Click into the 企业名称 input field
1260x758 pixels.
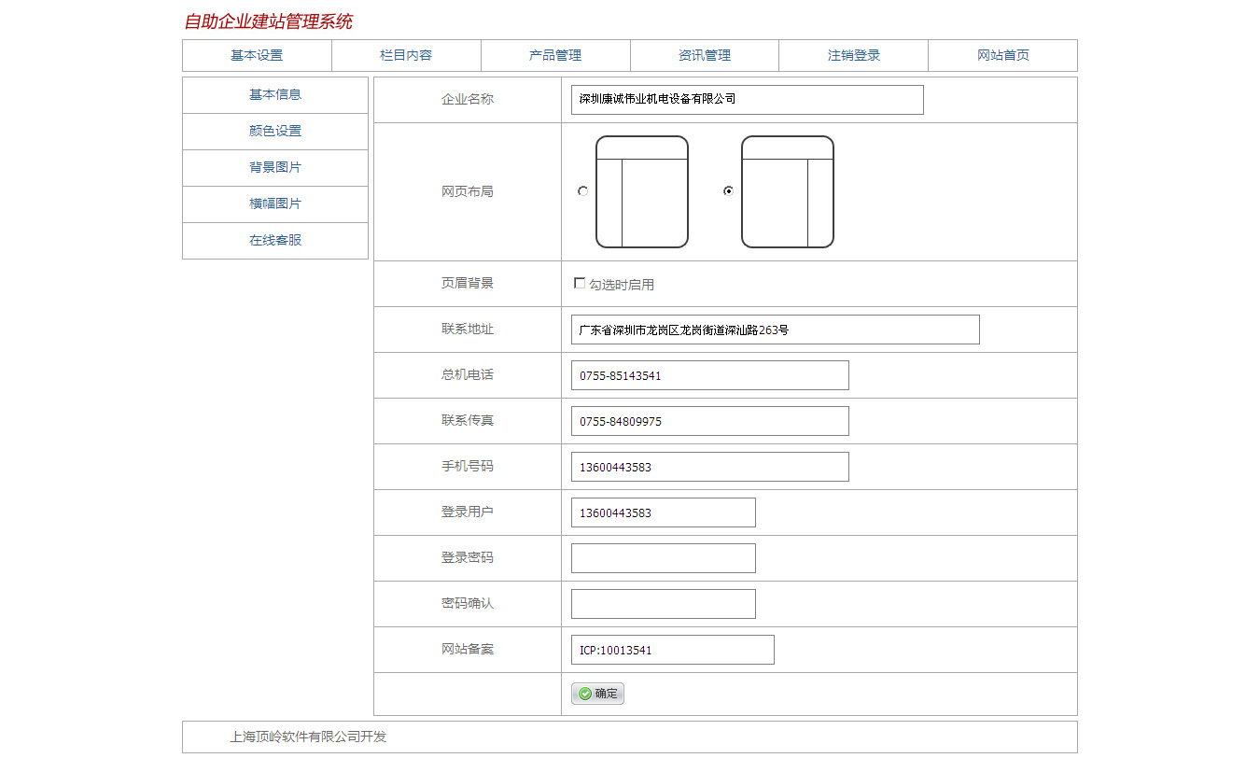tap(748, 100)
